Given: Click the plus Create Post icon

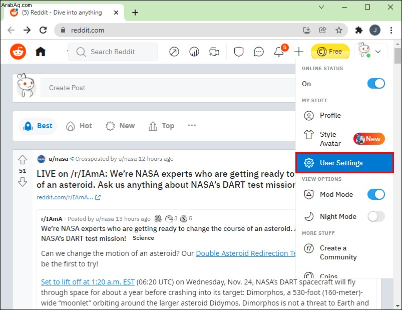Looking at the screenshot, I should coord(299,52).
